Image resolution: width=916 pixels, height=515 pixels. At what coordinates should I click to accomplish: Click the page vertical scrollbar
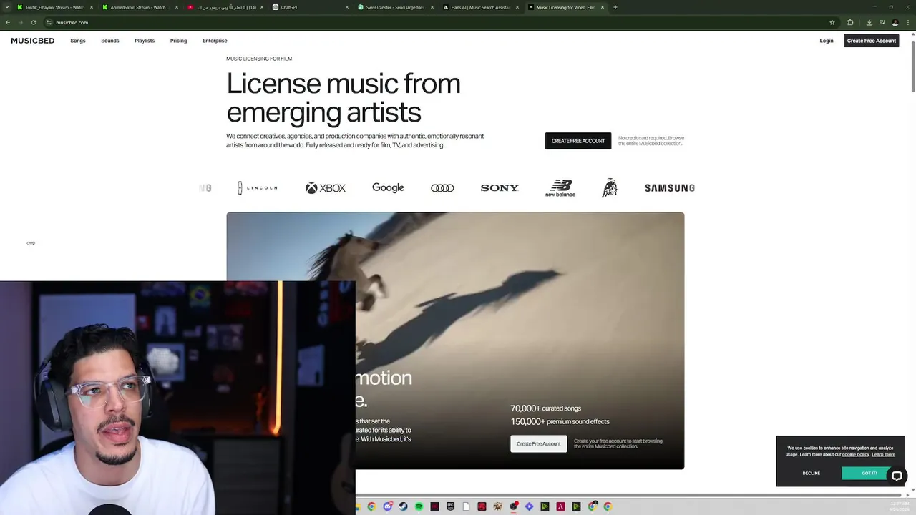coord(913,67)
